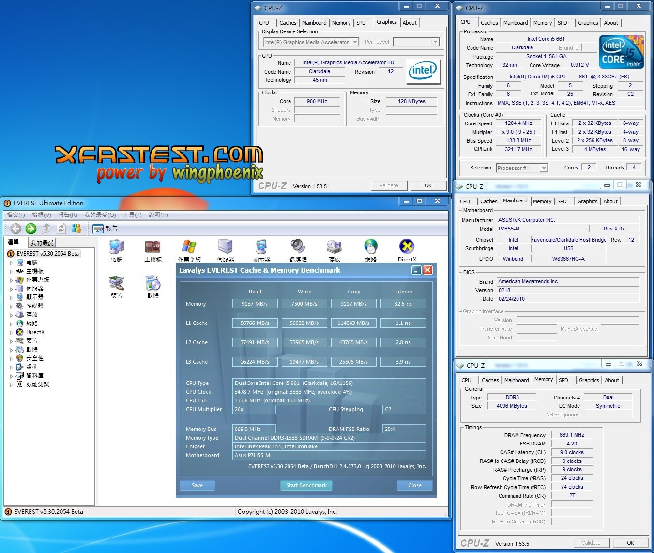Open the 網路 network icon in main pane
Image resolution: width=654 pixels, height=553 pixels.
(371, 251)
